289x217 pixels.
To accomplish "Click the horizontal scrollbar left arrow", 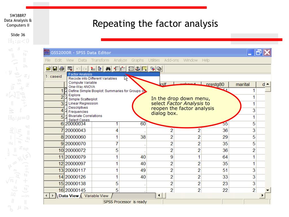I will click(159, 196).
